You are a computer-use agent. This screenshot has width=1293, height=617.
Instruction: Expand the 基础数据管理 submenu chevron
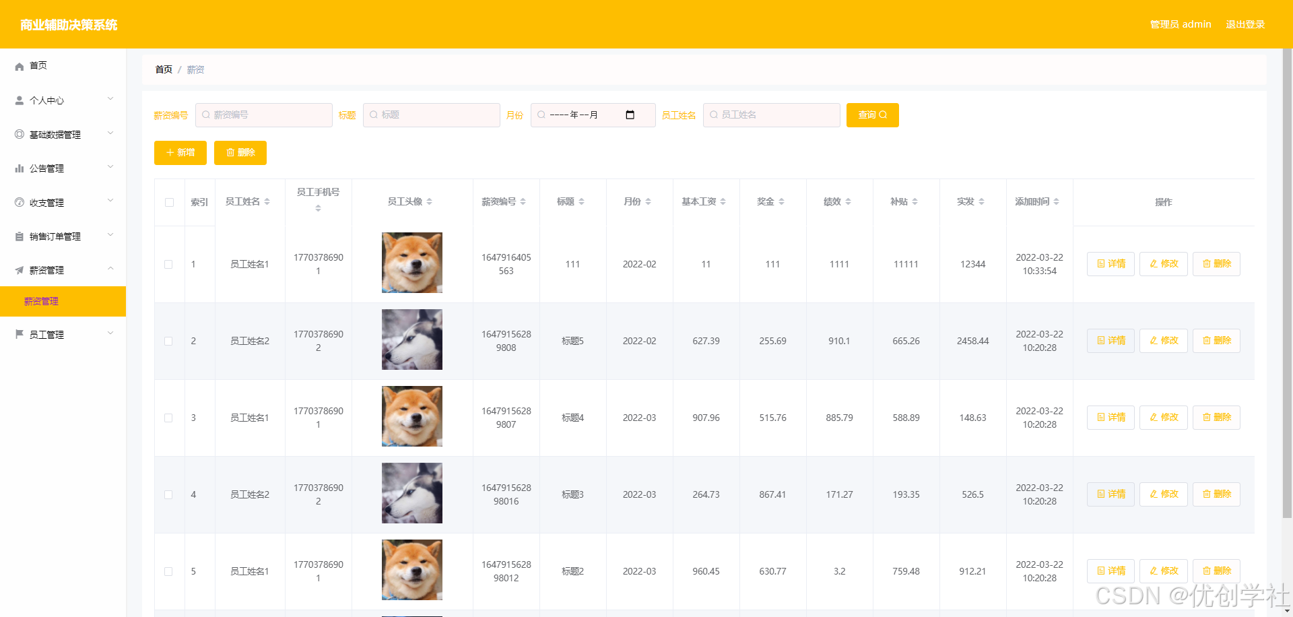tap(110, 133)
